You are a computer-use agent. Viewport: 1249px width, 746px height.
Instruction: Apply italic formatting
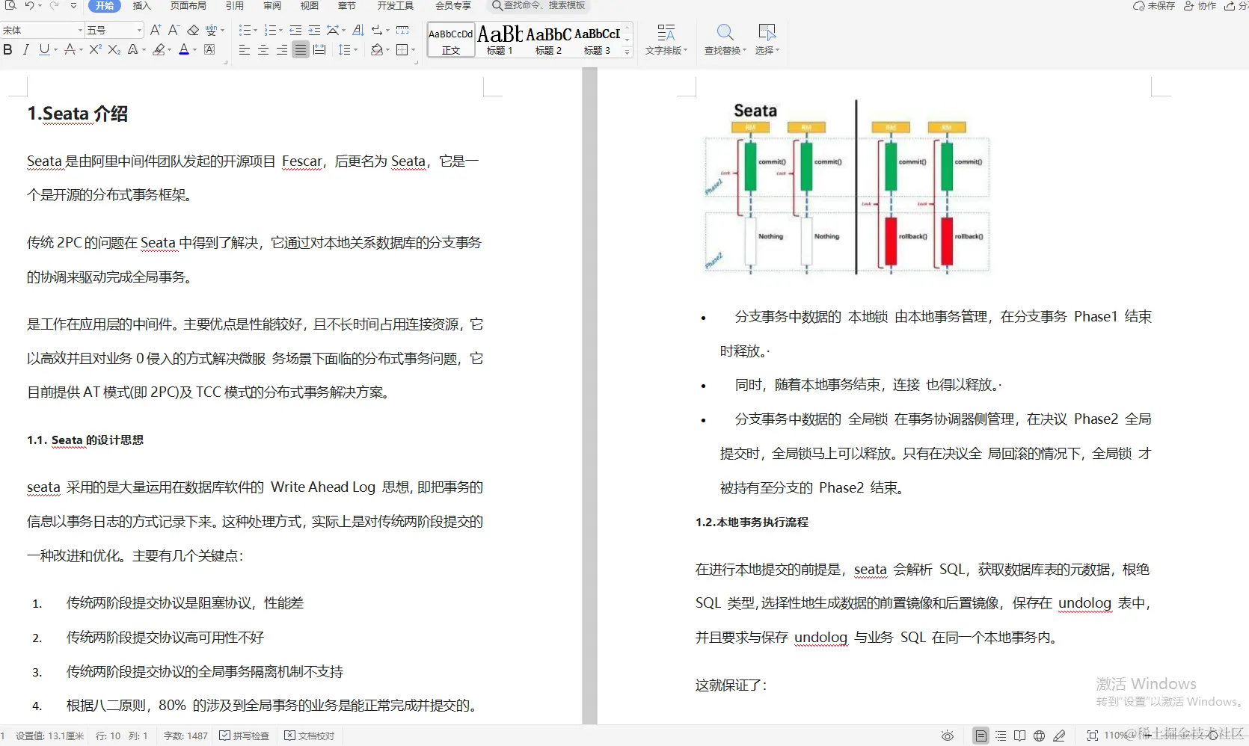coord(25,50)
